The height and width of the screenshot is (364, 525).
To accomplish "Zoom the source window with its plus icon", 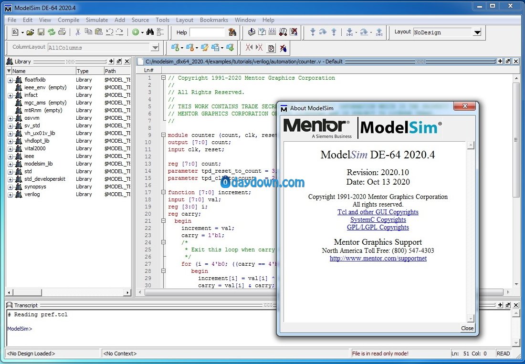I will click(500, 61).
